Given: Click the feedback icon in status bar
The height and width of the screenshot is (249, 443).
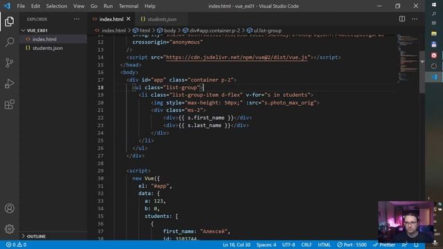Looking at the screenshot, I should tap(404, 245).
